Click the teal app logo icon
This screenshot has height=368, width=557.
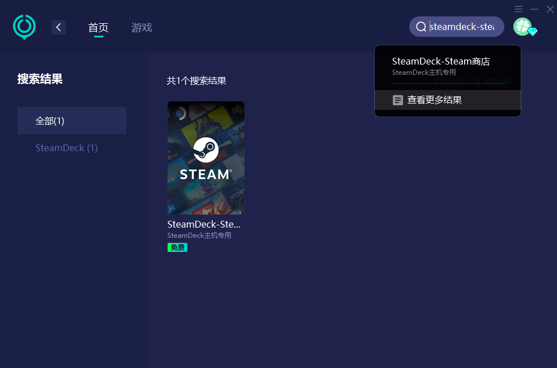[x=24, y=27]
